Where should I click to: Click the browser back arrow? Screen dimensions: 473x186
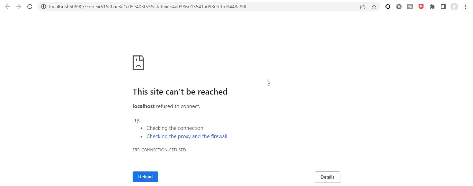8,7
